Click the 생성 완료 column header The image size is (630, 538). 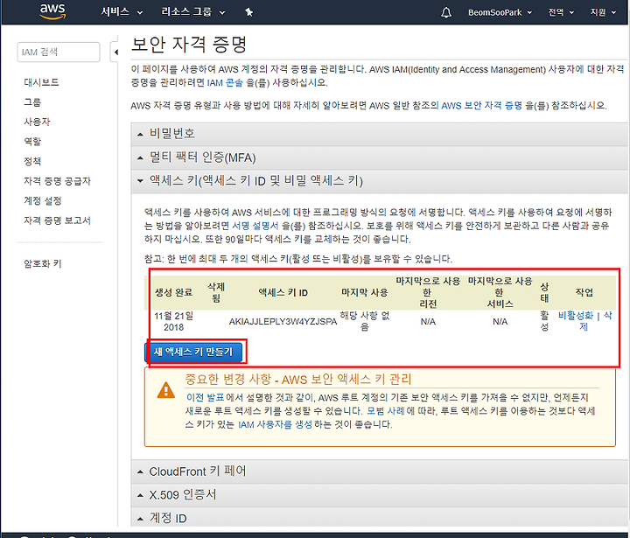pyautogui.click(x=173, y=292)
